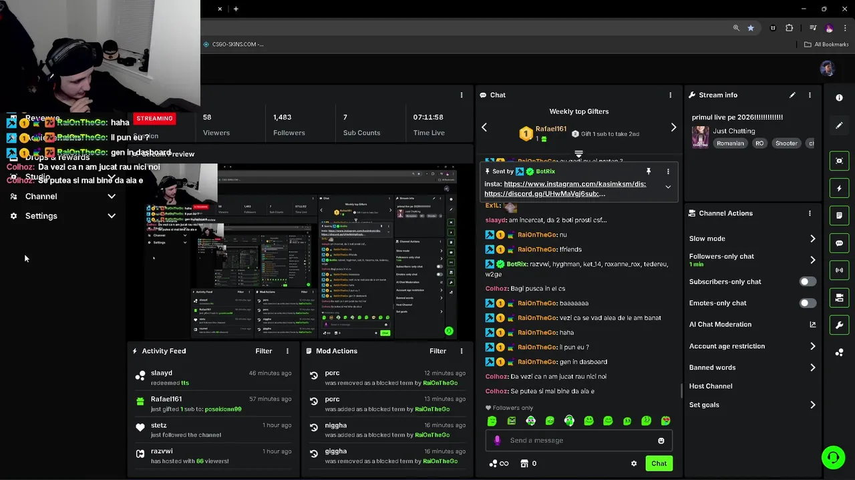
Task: Open Account age restriction arrow
Action: pyautogui.click(x=812, y=346)
